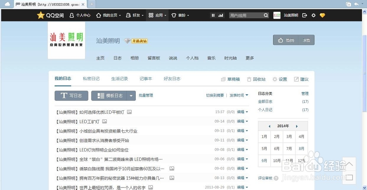Click the 建议 suggestion link
The height and width of the screenshot is (190, 367).
click(301, 79)
